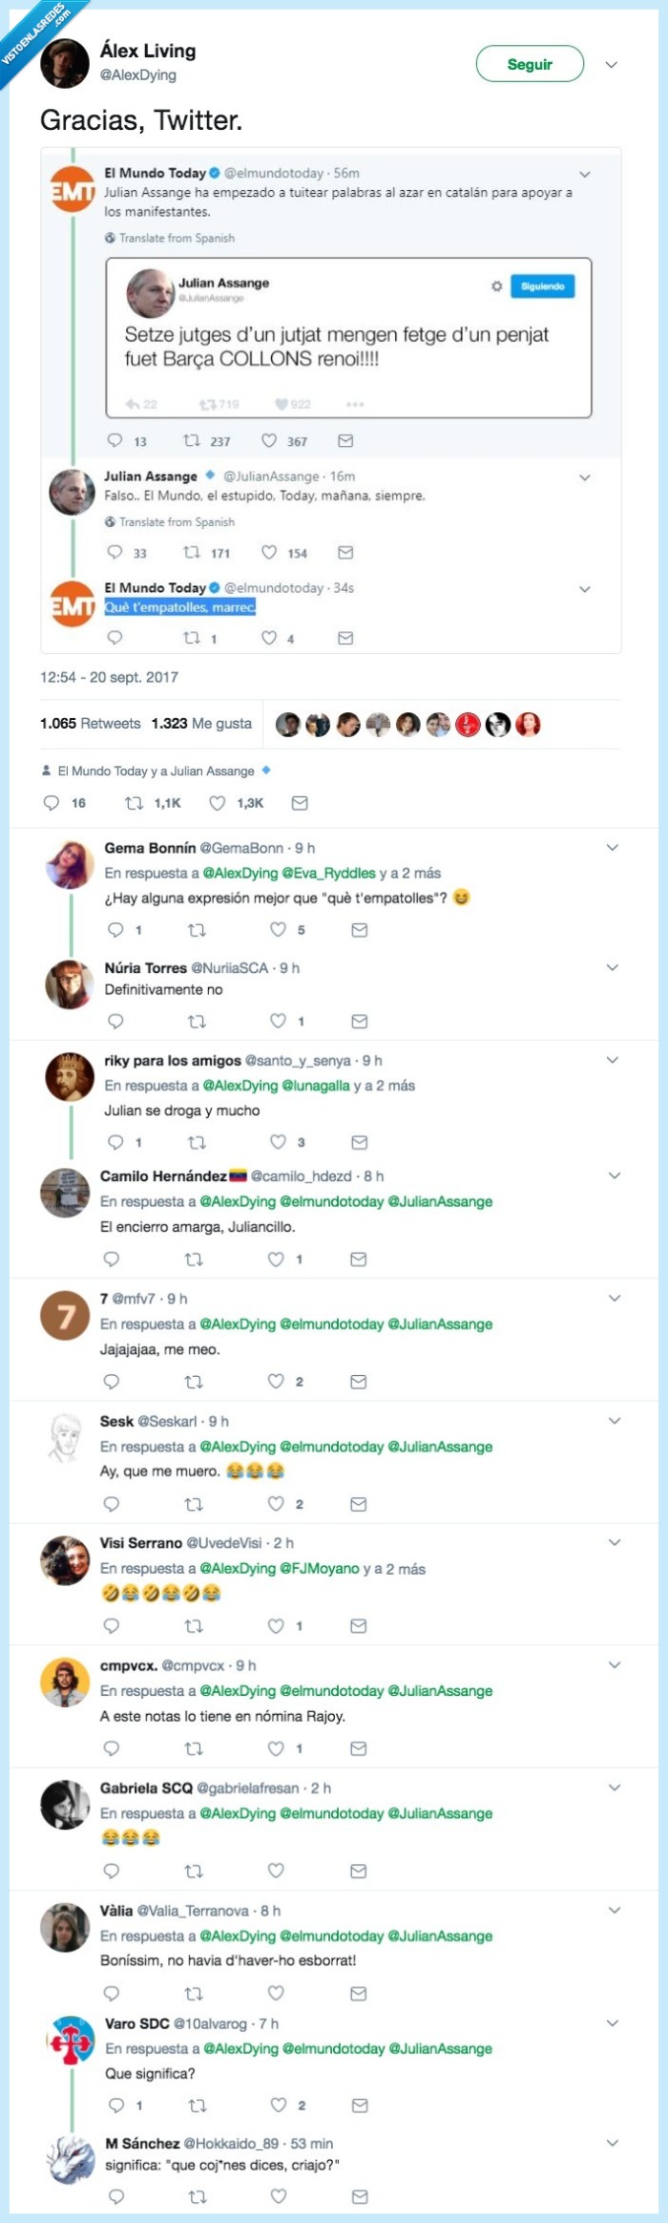Like Gema Bonnín's reply with 5 likes
The image size is (668, 2223).
point(278,929)
